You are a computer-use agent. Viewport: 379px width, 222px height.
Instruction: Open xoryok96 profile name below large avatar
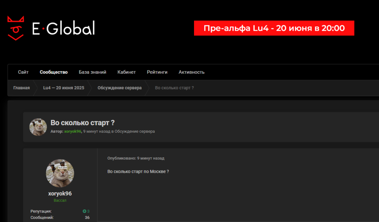coord(60,194)
